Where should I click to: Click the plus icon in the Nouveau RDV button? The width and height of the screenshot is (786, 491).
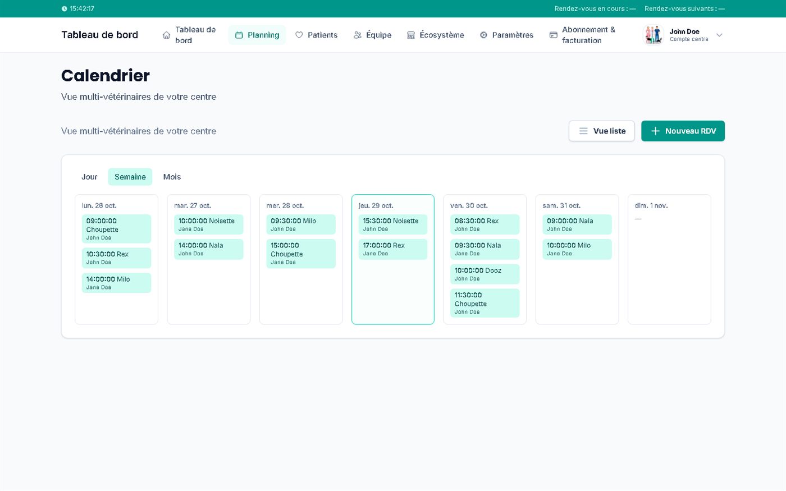[x=655, y=131]
